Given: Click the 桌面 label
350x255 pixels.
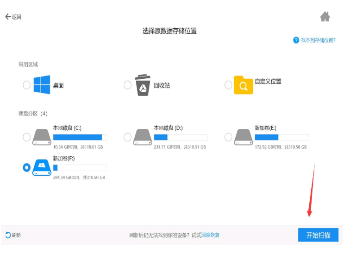Looking at the screenshot, I should (x=58, y=85).
